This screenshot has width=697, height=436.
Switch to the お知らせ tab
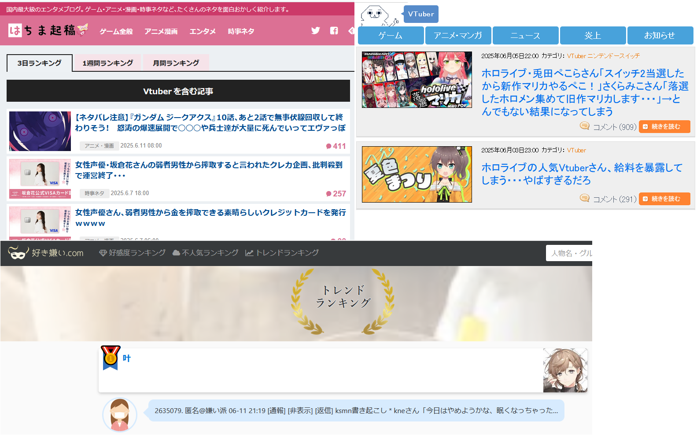(x=660, y=35)
